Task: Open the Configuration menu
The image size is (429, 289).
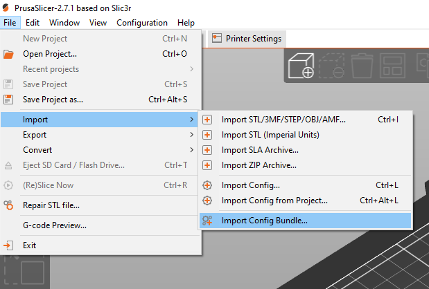Action: (142, 23)
